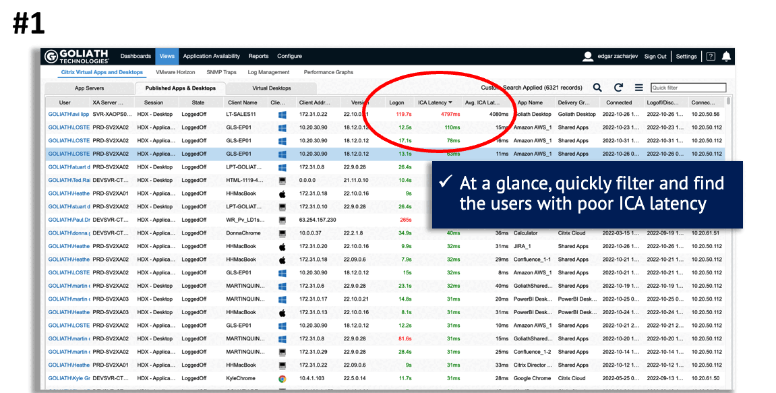Click the monitor icon in the WR_Pv_LD1s row
776x393 pixels.
click(282, 220)
